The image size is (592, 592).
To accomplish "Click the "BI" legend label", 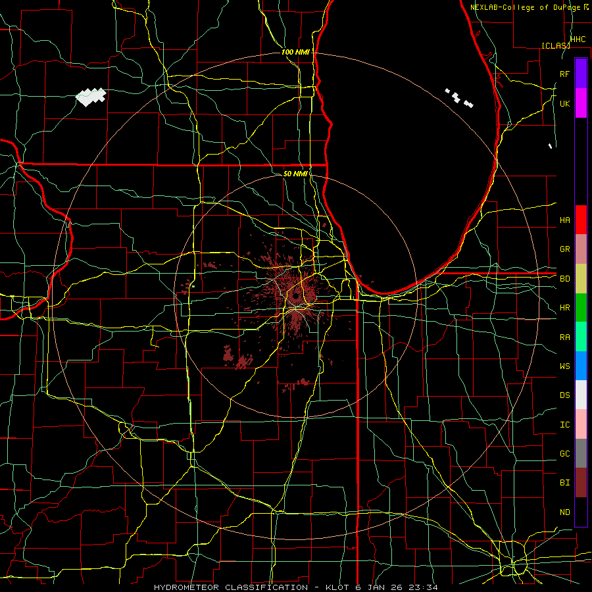I will pos(565,483).
